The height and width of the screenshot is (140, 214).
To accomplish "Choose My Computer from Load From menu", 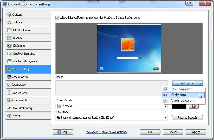I will [181, 89].
